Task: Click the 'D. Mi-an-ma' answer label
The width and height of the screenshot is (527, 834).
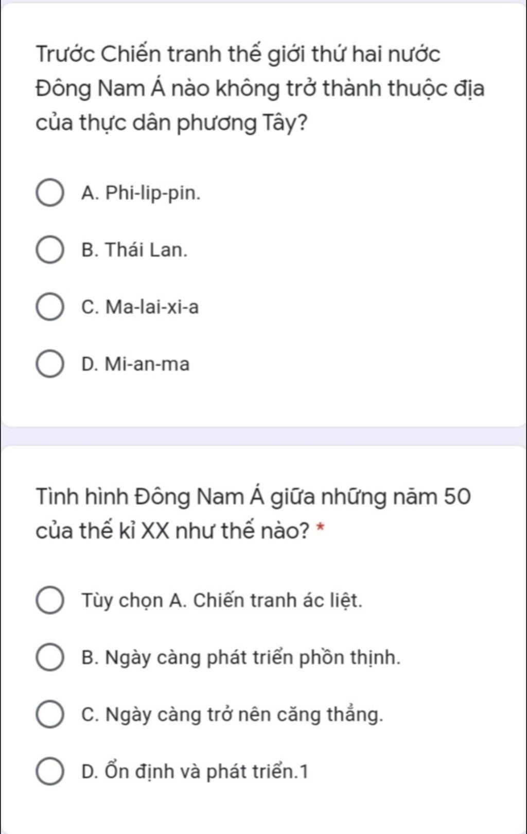Action: [135, 365]
